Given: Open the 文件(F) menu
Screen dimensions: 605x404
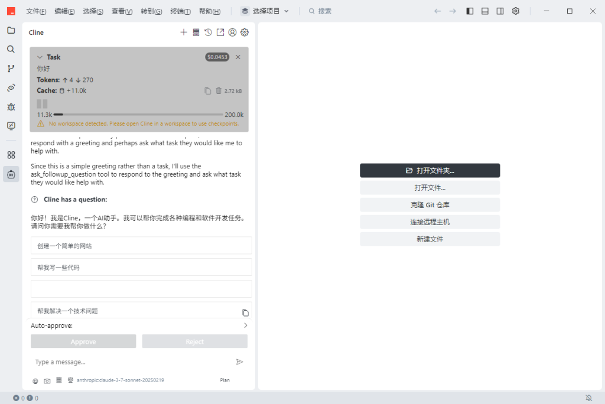Looking at the screenshot, I should pyautogui.click(x=36, y=11).
